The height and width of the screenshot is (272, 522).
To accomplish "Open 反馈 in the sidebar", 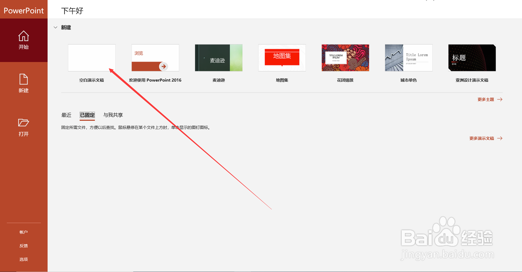I will pos(24,246).
